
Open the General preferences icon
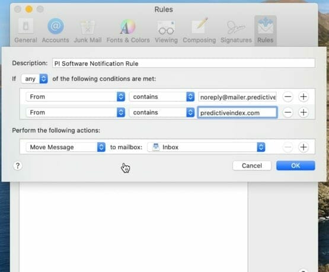click(25, 26)
